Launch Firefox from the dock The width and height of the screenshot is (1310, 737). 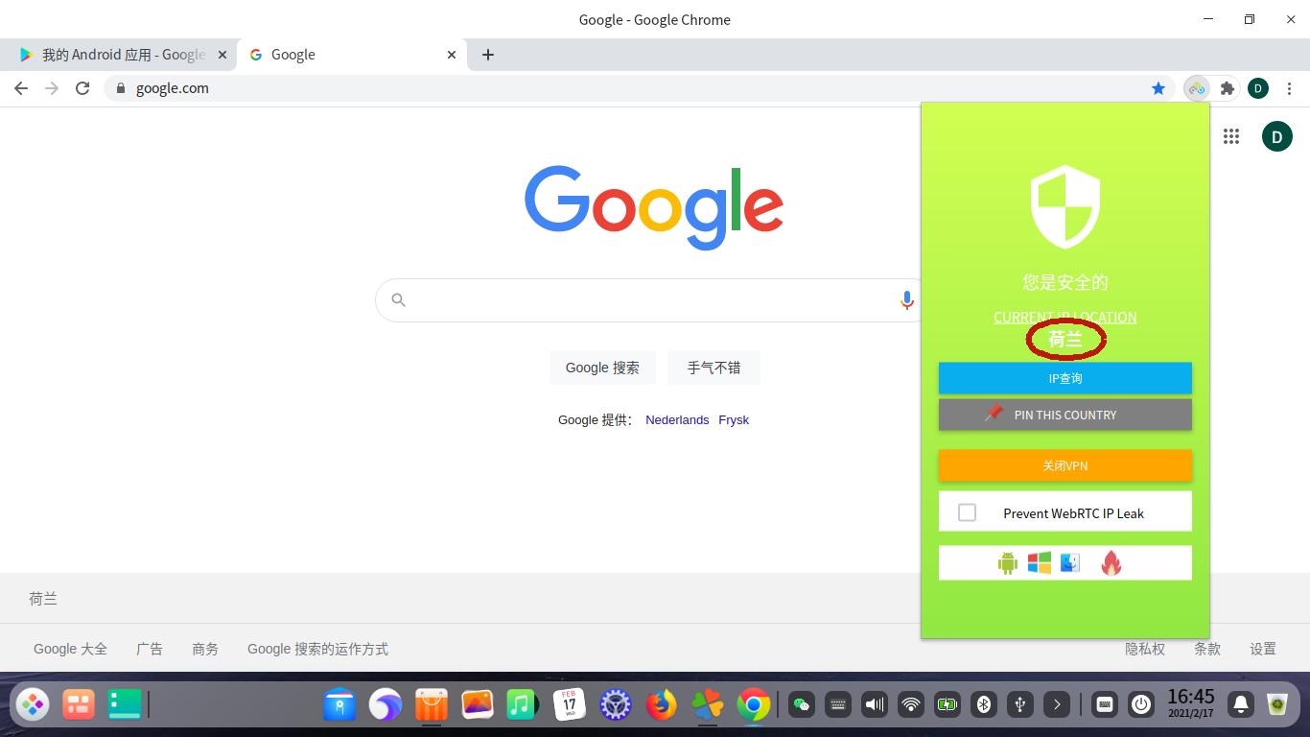661,705
